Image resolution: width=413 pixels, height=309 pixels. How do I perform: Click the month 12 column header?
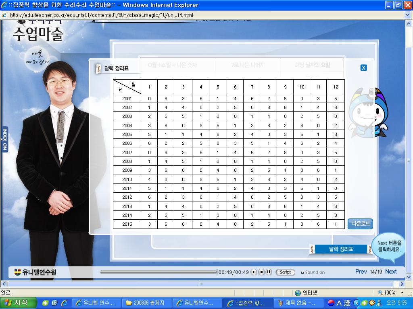[x=336, y=87]
